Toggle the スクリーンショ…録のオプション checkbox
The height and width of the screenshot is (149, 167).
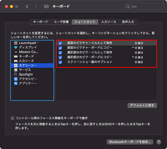60,62
